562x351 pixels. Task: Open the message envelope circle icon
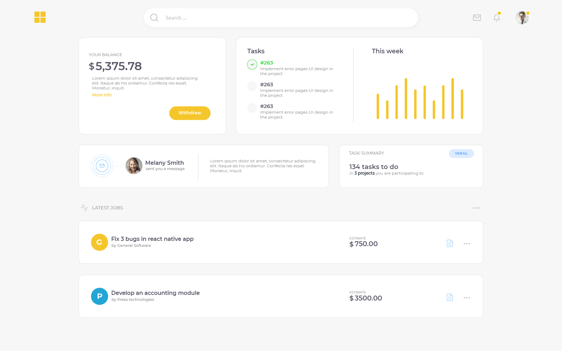[x=102, y=166]
